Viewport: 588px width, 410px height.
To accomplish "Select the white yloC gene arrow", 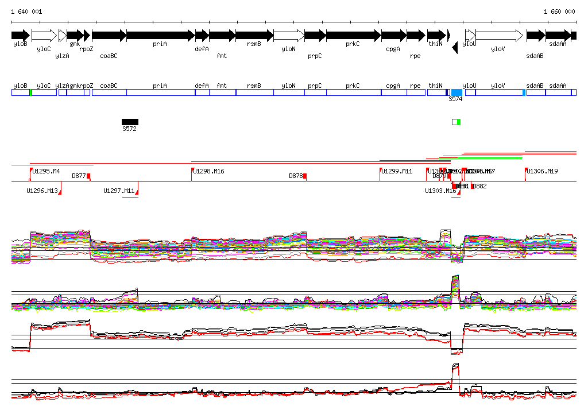I will [x=44, y=36].
